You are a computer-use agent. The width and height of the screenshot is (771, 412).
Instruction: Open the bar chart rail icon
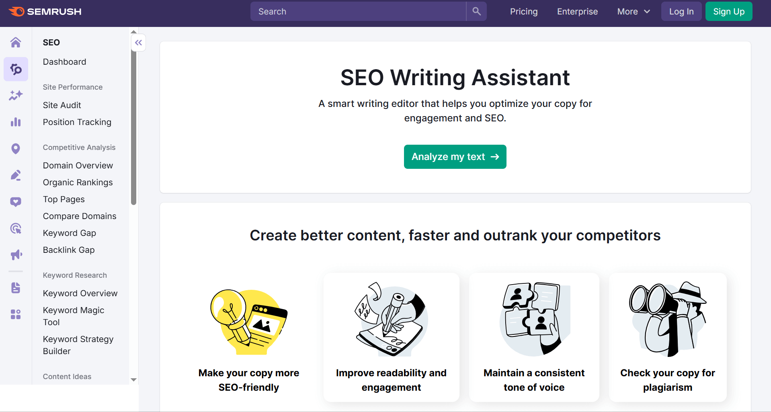click(x=16, y=122)
